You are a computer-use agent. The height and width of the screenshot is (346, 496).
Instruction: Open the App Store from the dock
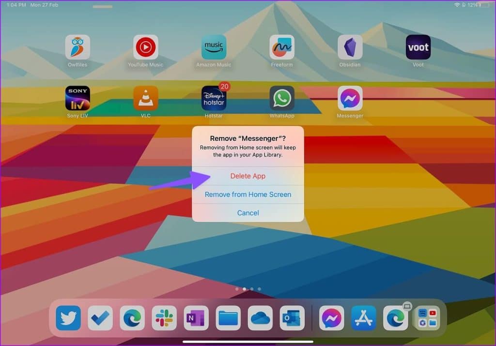tap(363, 318)
